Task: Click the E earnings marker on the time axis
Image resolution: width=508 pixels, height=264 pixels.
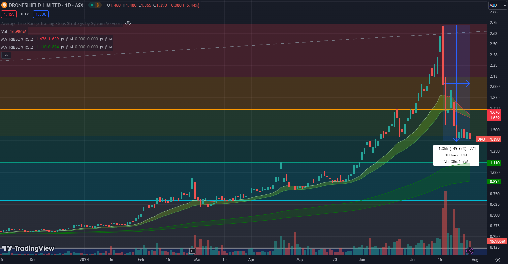Action: 192,251
